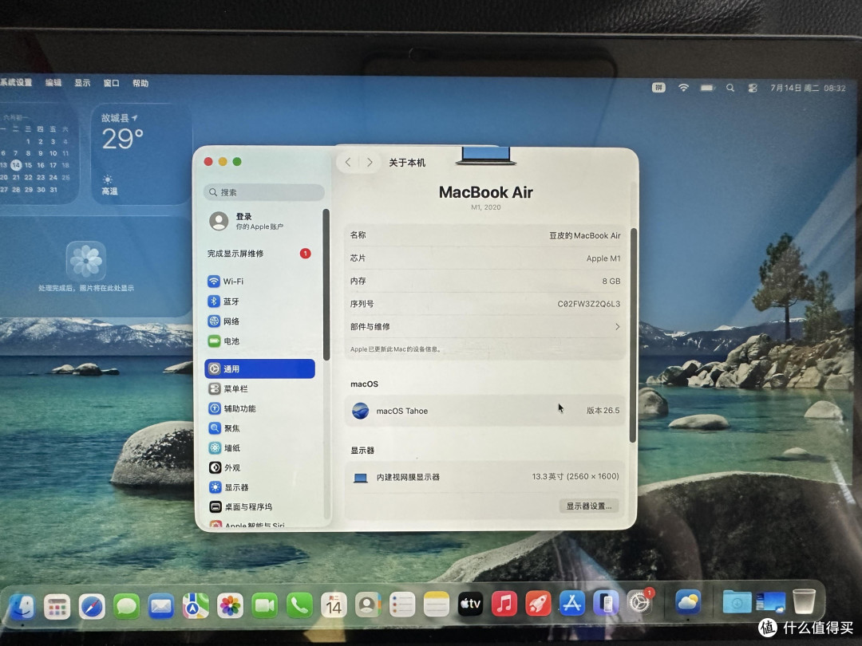This screenshot has height=646, width=862.
Task: Open Notes app in the Dock
Action: 437,605
